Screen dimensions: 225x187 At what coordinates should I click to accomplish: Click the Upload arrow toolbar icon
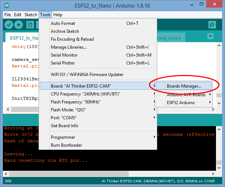[18, 25]
